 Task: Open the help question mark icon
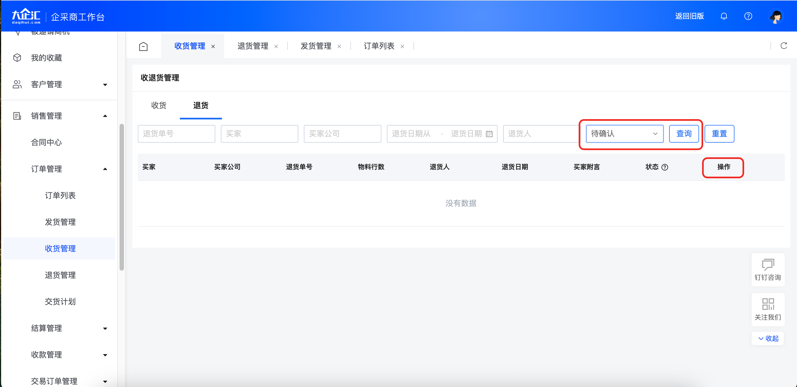[x=748, y=16]
